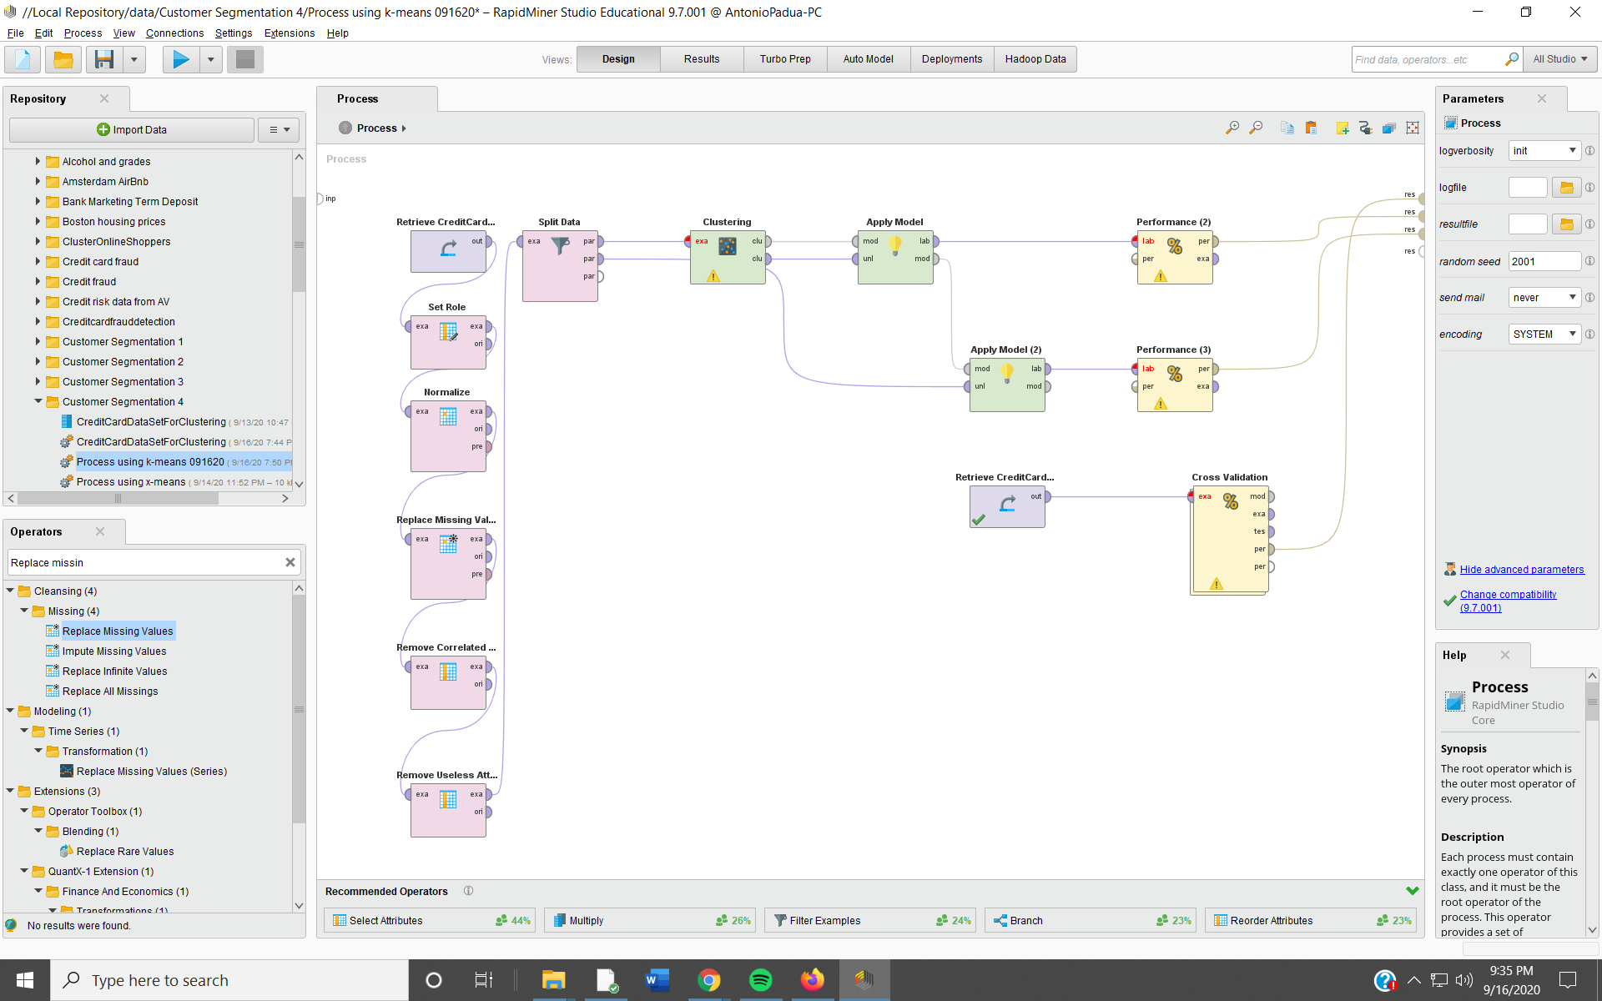Select the random seed input field

1544,260
